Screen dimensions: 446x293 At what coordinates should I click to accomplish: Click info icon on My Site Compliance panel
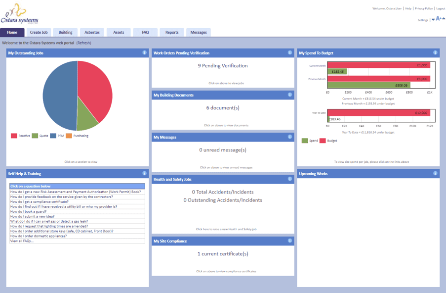click(x=290, y=241)
